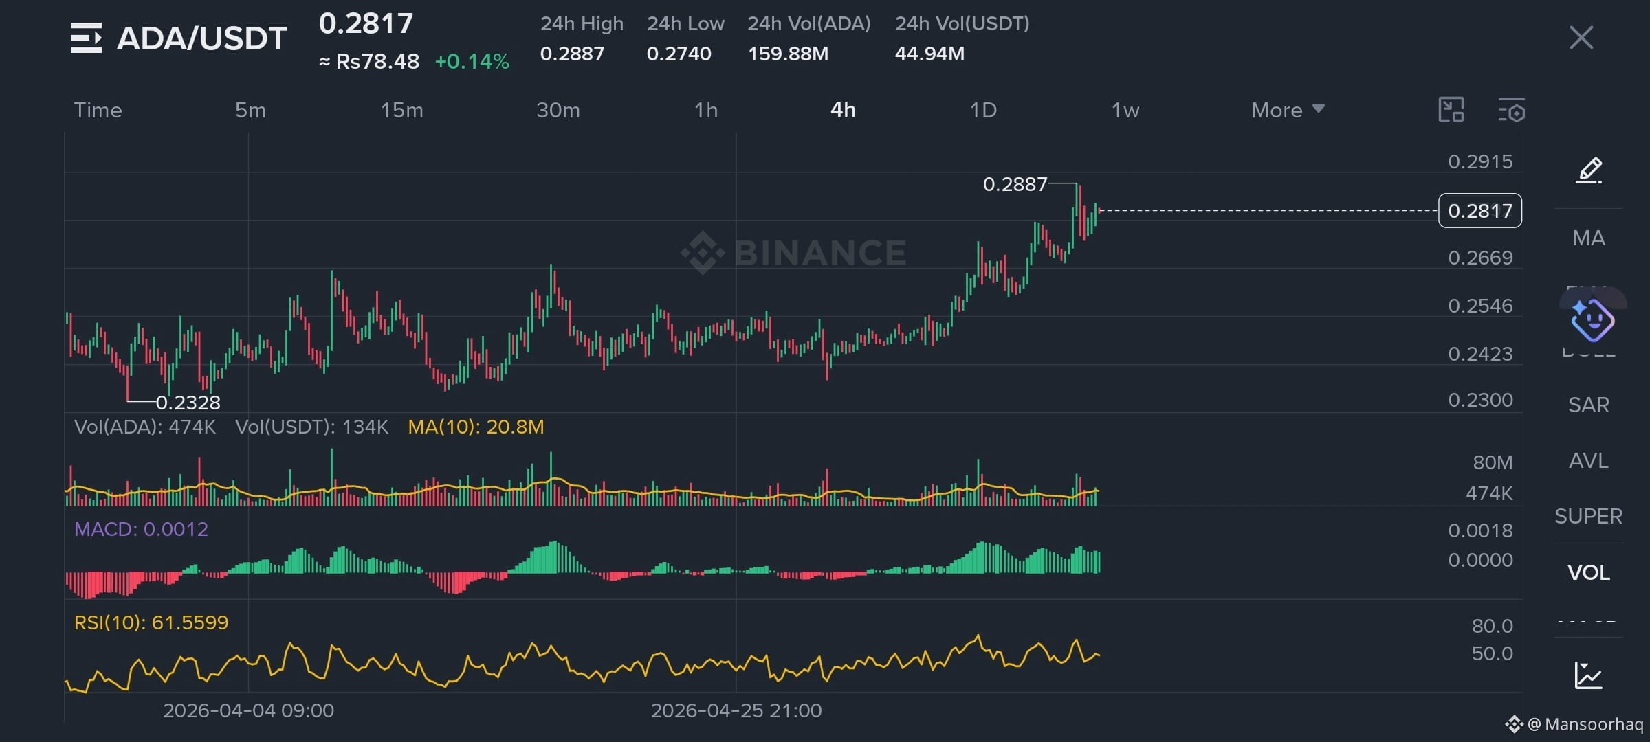Select the 5m interval
Image resolution: width=1650 pixels, height=742 pixels.
pos(250,110)
